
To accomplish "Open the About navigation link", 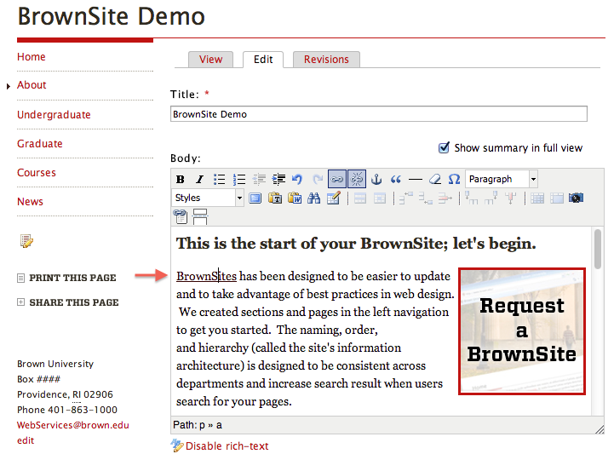I will 32,85.
